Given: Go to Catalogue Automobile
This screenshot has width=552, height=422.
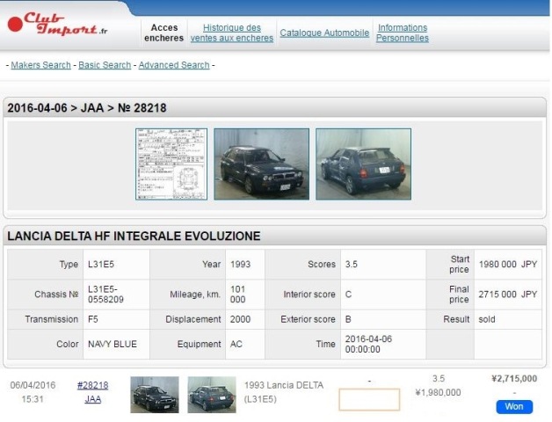Looking at the screenshot, I should [324, 33].
